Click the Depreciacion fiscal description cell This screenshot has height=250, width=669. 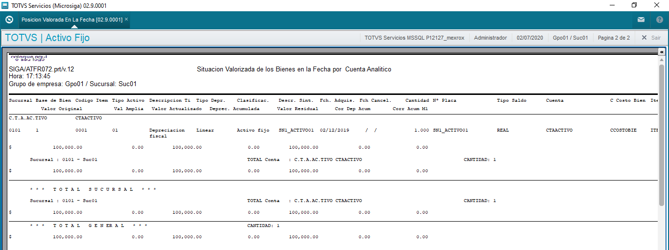pos(167,133)
